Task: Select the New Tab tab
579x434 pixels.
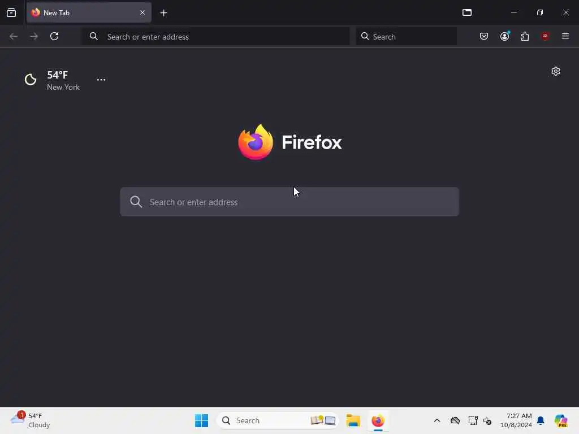Action: click(89, 12)
